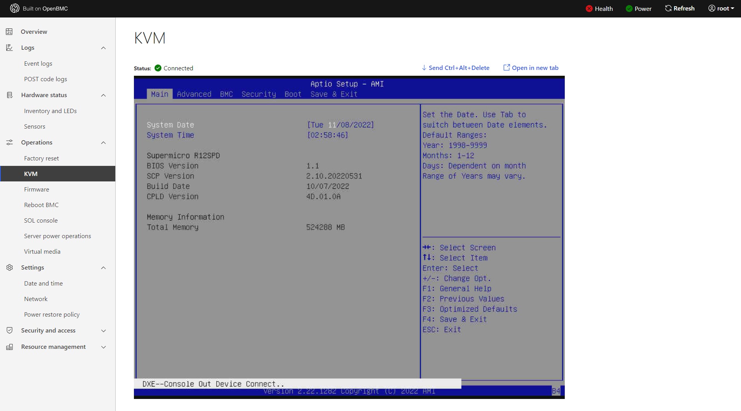The image size is (741, 411).
Task: Click Build Date value 10/07/2022
Action: click(x=328, y=186)
